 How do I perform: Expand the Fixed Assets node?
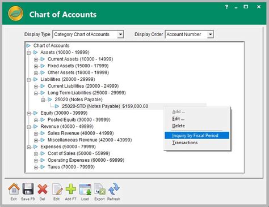pos(36,66)
